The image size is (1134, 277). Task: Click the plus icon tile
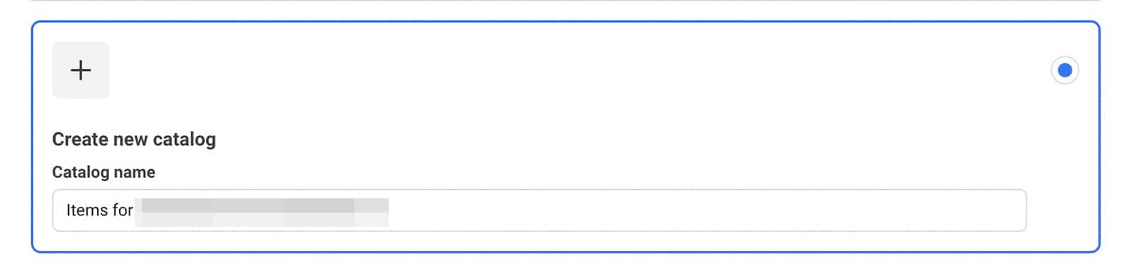tap(81, 70)
